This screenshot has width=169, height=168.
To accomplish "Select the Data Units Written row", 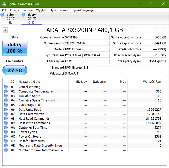I will point(82,114).
